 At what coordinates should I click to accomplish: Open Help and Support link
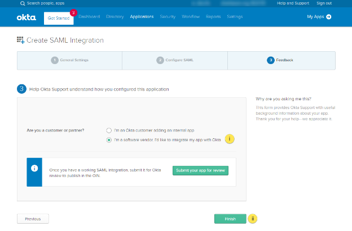(293, 3)
